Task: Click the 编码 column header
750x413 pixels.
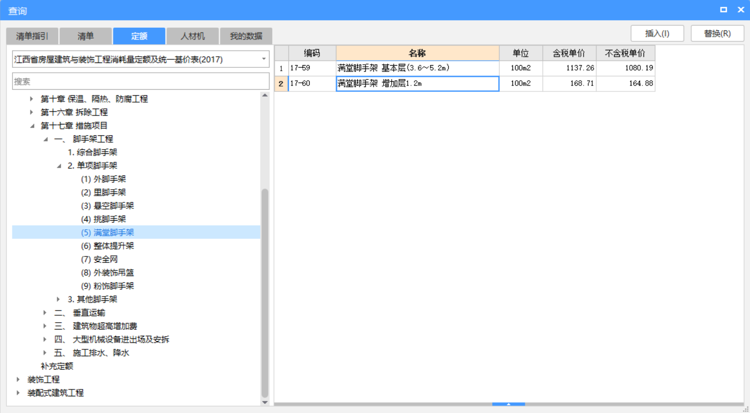Action: [x=312, y=53]
